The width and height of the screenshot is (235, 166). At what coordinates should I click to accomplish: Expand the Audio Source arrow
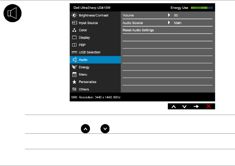tap(169, 23)
